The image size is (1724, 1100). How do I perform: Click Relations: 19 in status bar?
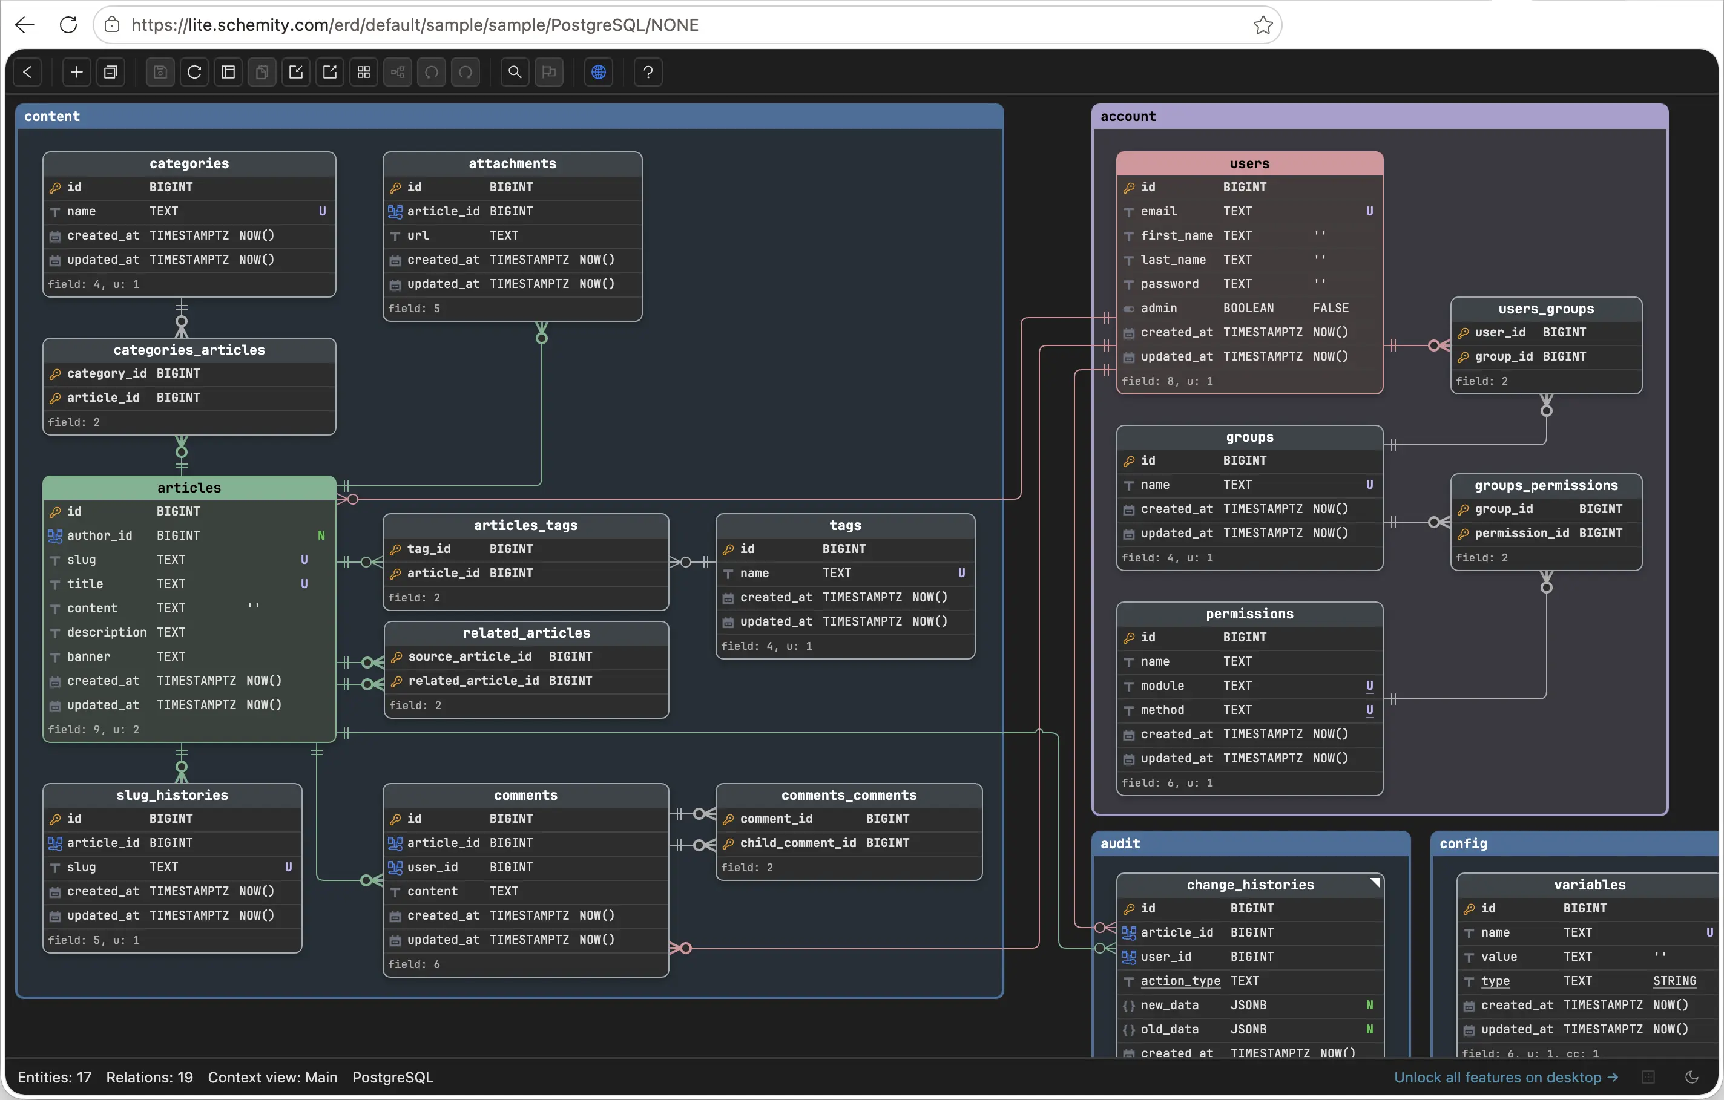pyautogui.click(x=150, y=1077)
